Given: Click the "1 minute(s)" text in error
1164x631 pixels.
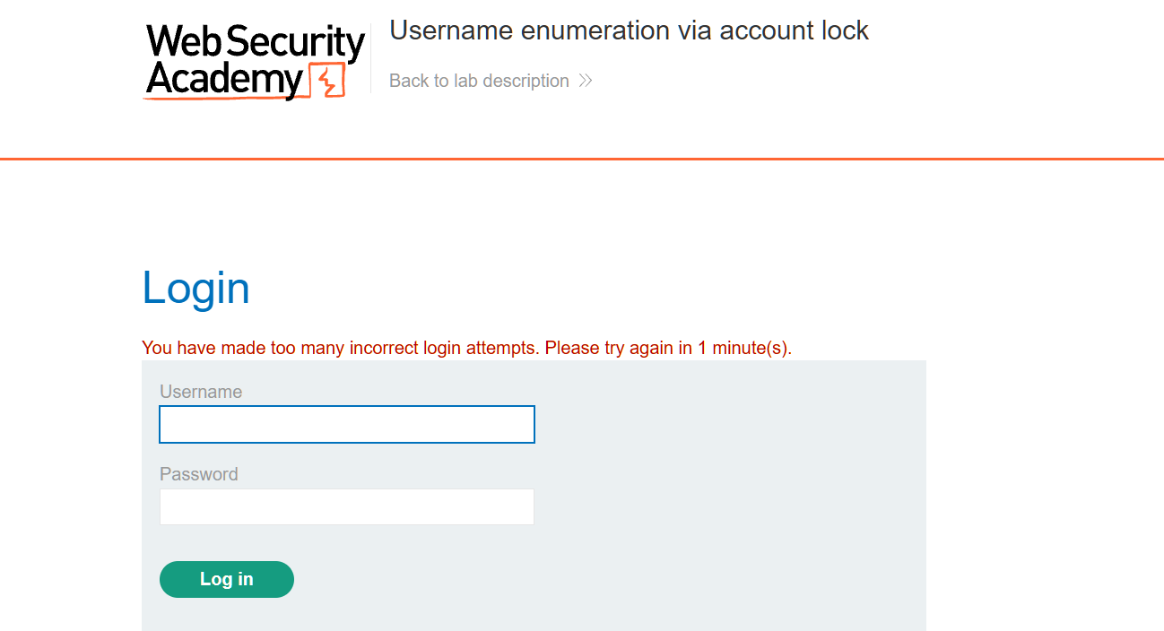Looking at the screenshot, I should pyautogui.click(x=743, y=348).
